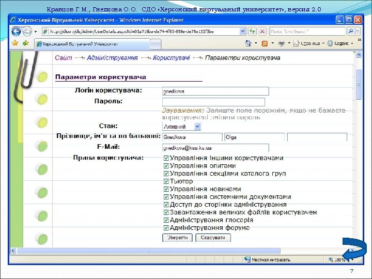Open the Сервис menu
Viewport: 372px width, 279px height.
click(340, 43)
